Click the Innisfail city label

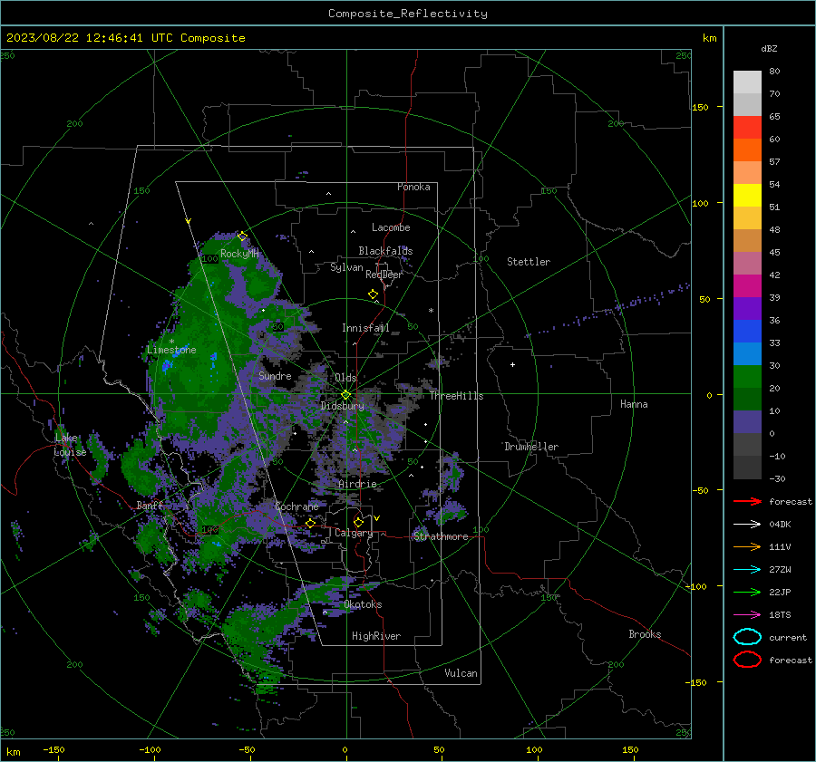[365, 328]
